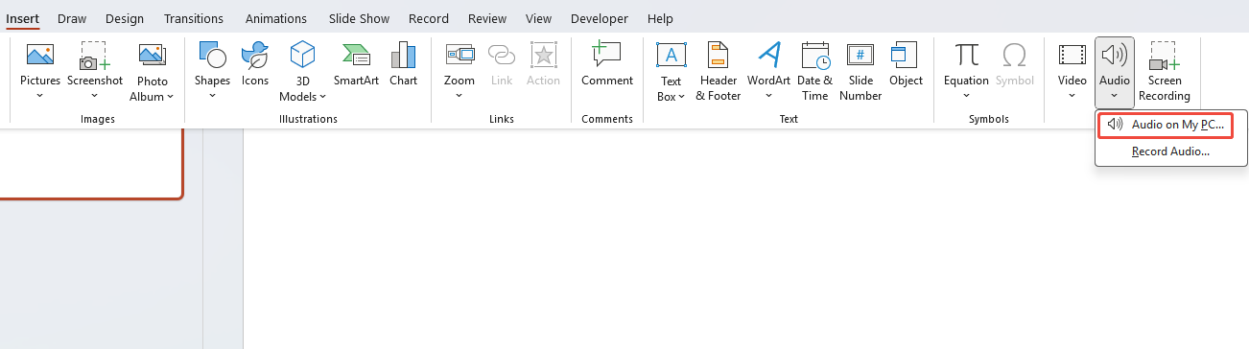
Task: Open the Photo Album dropdown chevron
Action: point(170,97)
